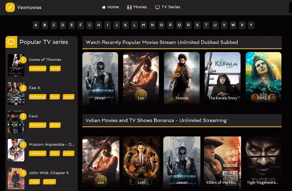Filter titles by letter B
Viewport: 292px width, 191px height.
click(45, 25)
